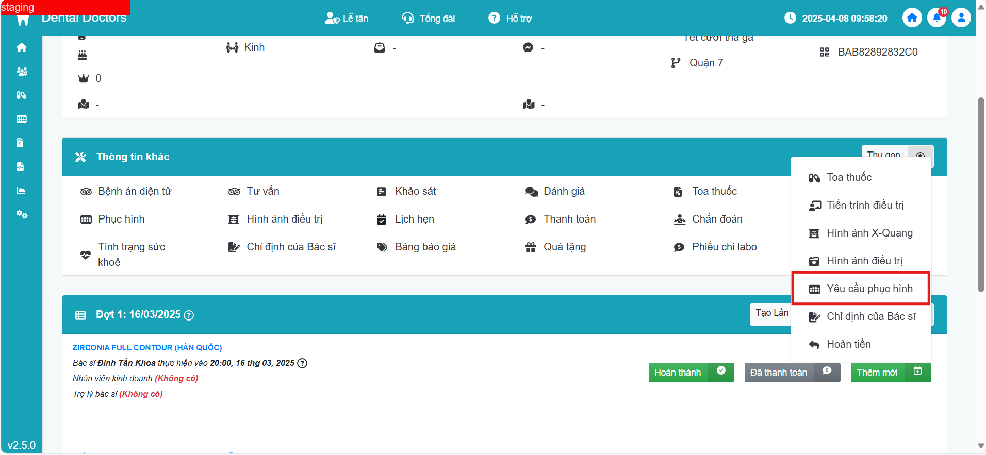Select Tiến trình điều trị menu entry
The image size is (986, 455).
pos(865,205)
